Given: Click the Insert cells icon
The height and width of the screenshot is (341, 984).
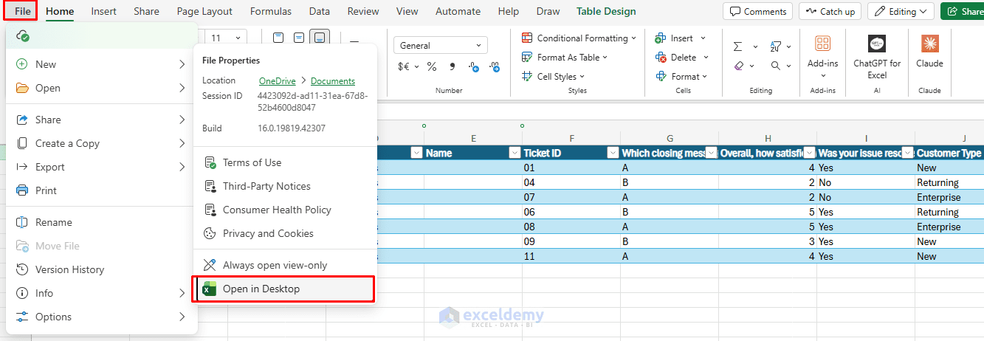Looking at the screenshot, I should pos(661,38).
